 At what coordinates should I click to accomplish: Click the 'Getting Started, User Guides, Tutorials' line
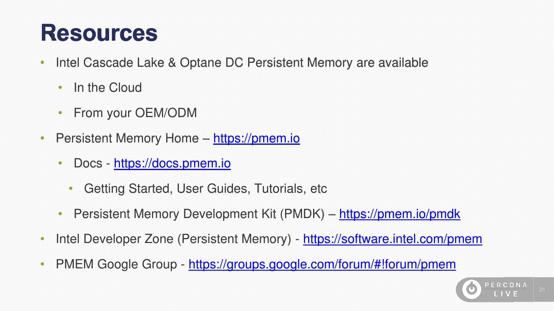205,189
